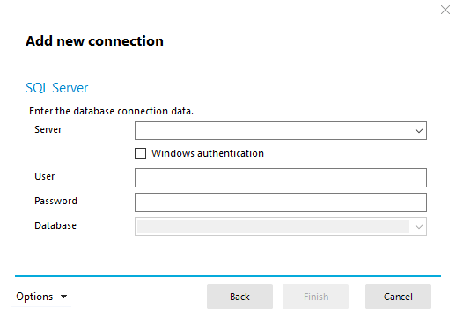Focus the User input field

[x=281, y=178]
